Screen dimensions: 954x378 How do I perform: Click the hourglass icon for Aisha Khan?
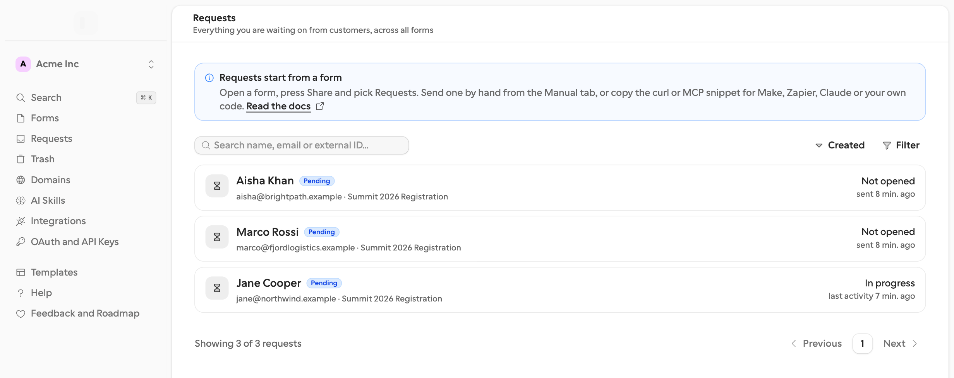[x=217, y=186]
